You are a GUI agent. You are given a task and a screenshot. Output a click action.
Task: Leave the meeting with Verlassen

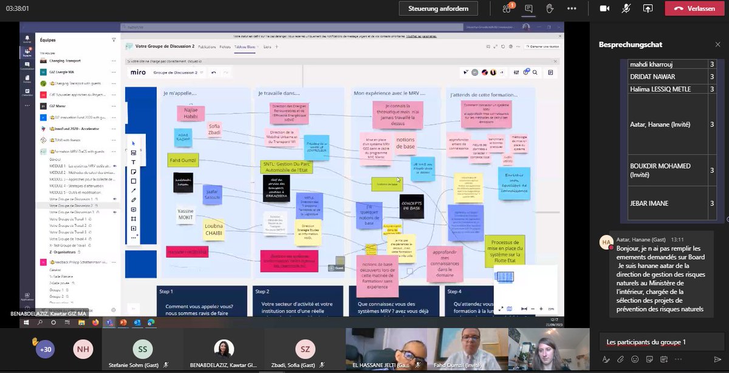(695, 8)
